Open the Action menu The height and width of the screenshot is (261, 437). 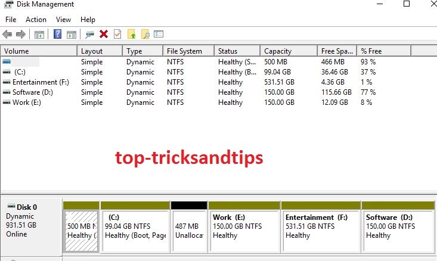point(36,20)
